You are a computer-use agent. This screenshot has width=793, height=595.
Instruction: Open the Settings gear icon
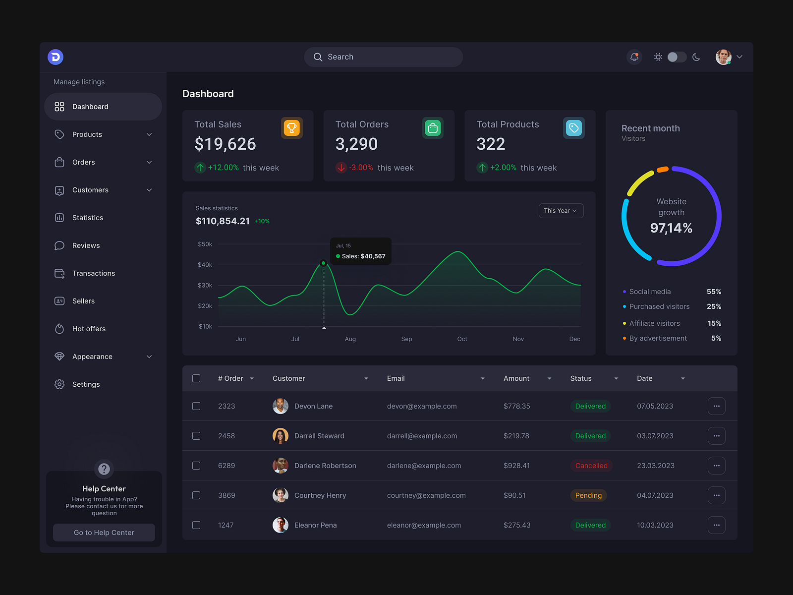coord(59,384)
